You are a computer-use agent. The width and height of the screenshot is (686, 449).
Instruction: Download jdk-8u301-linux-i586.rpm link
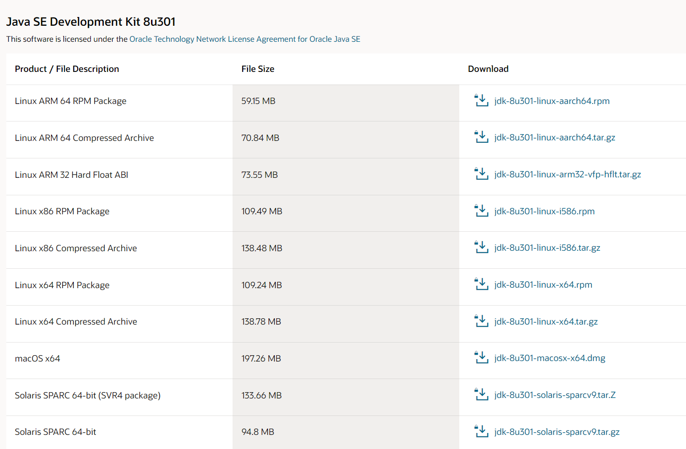544,211
